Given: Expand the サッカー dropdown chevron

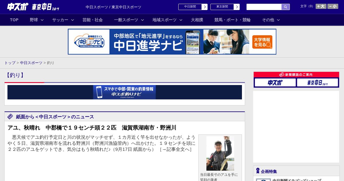Looking at the screenshot, I should coord(73,20).
